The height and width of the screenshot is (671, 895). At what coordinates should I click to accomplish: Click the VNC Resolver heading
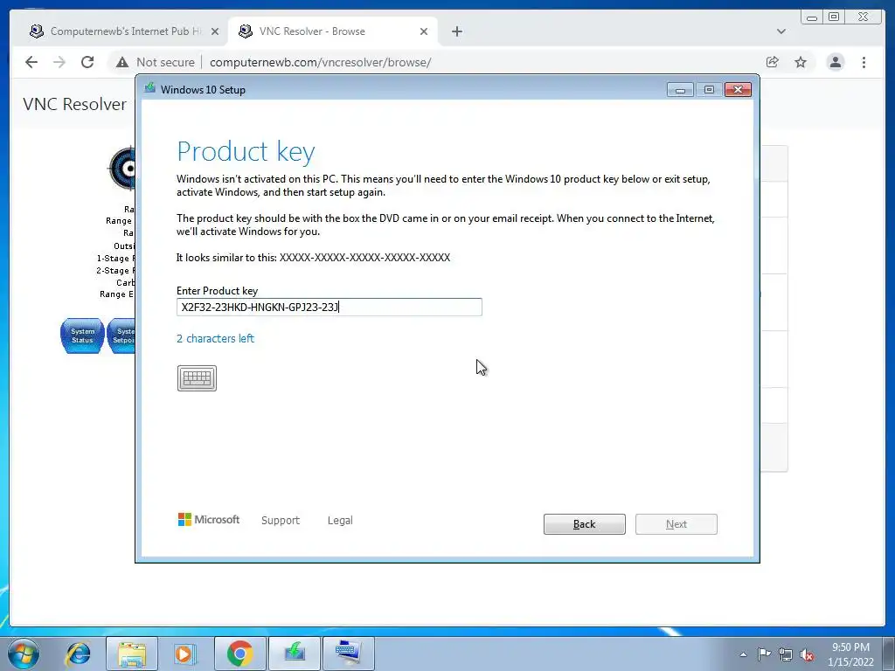pos(75,105)
